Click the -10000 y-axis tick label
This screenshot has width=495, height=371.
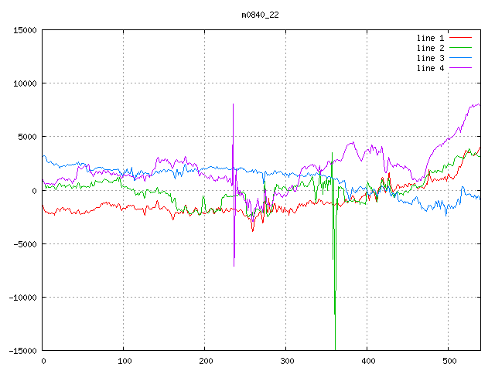point(22,297)
